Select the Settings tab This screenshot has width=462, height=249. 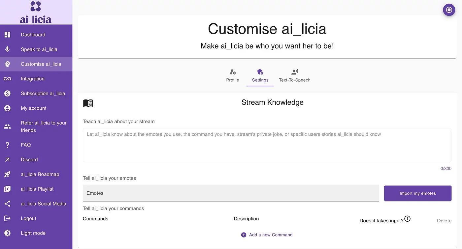point(260,76)
